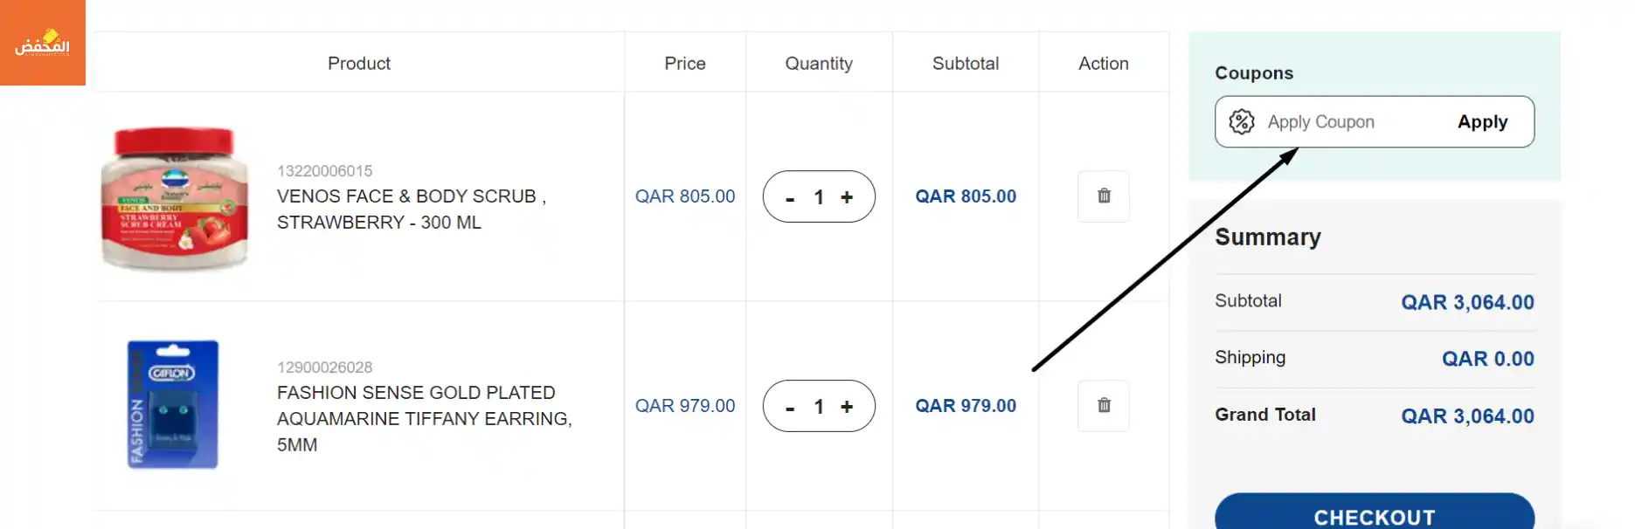Click the Product column header
This screenshot has width=1635, height=529.
pos(359,64)
